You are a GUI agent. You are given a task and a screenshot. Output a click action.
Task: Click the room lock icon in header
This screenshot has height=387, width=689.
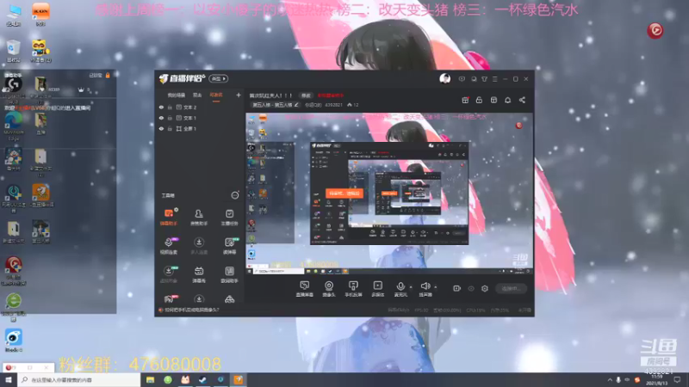click(479, 100)
